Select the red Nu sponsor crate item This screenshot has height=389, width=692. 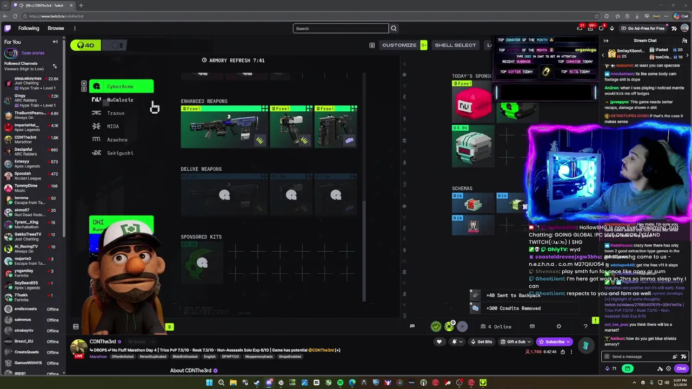[x=473, y=102]
